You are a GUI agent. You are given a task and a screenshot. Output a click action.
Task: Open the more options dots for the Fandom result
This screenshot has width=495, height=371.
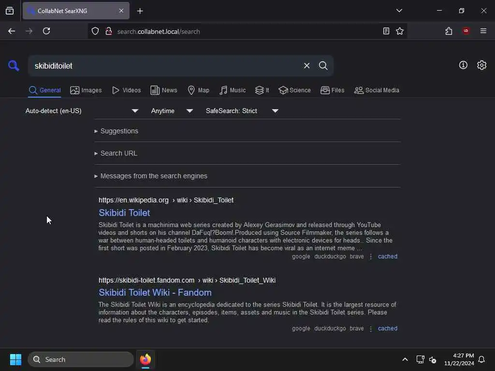coord(371,328)
